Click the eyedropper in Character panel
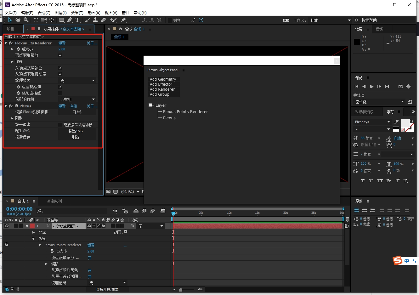This screenshot has width=419, height=295. [396, 122]
